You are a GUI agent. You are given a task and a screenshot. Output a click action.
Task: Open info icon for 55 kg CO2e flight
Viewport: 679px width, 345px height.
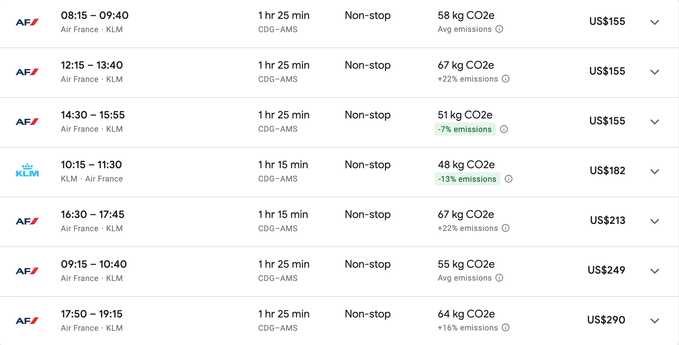pos(499,278)
